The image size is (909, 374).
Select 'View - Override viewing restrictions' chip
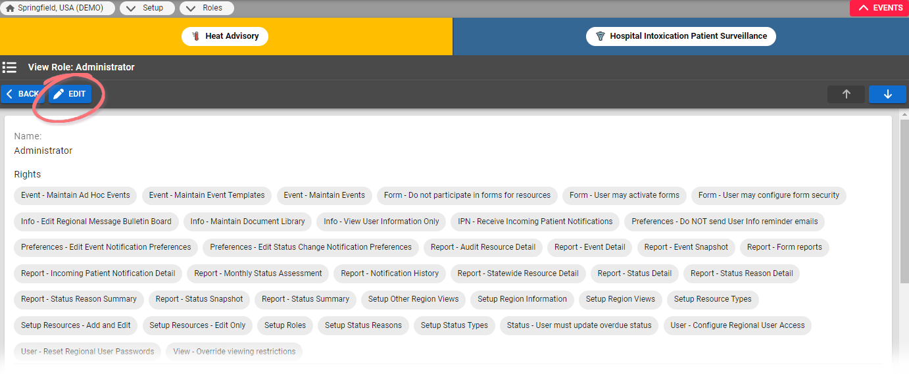pyautogui.click(x=234, y=352)
